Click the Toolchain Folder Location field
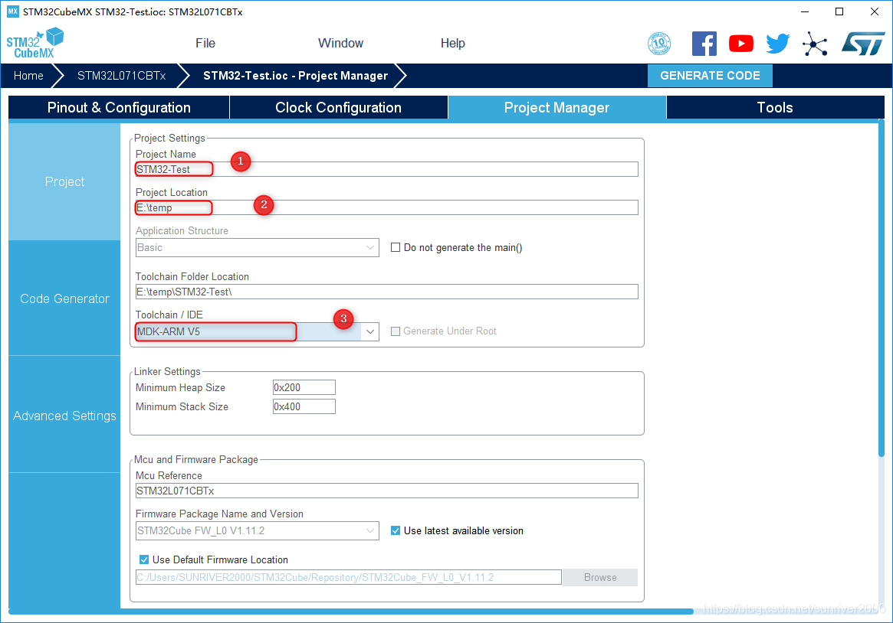Viewport: 893px width, 623px height. (386, 292)
